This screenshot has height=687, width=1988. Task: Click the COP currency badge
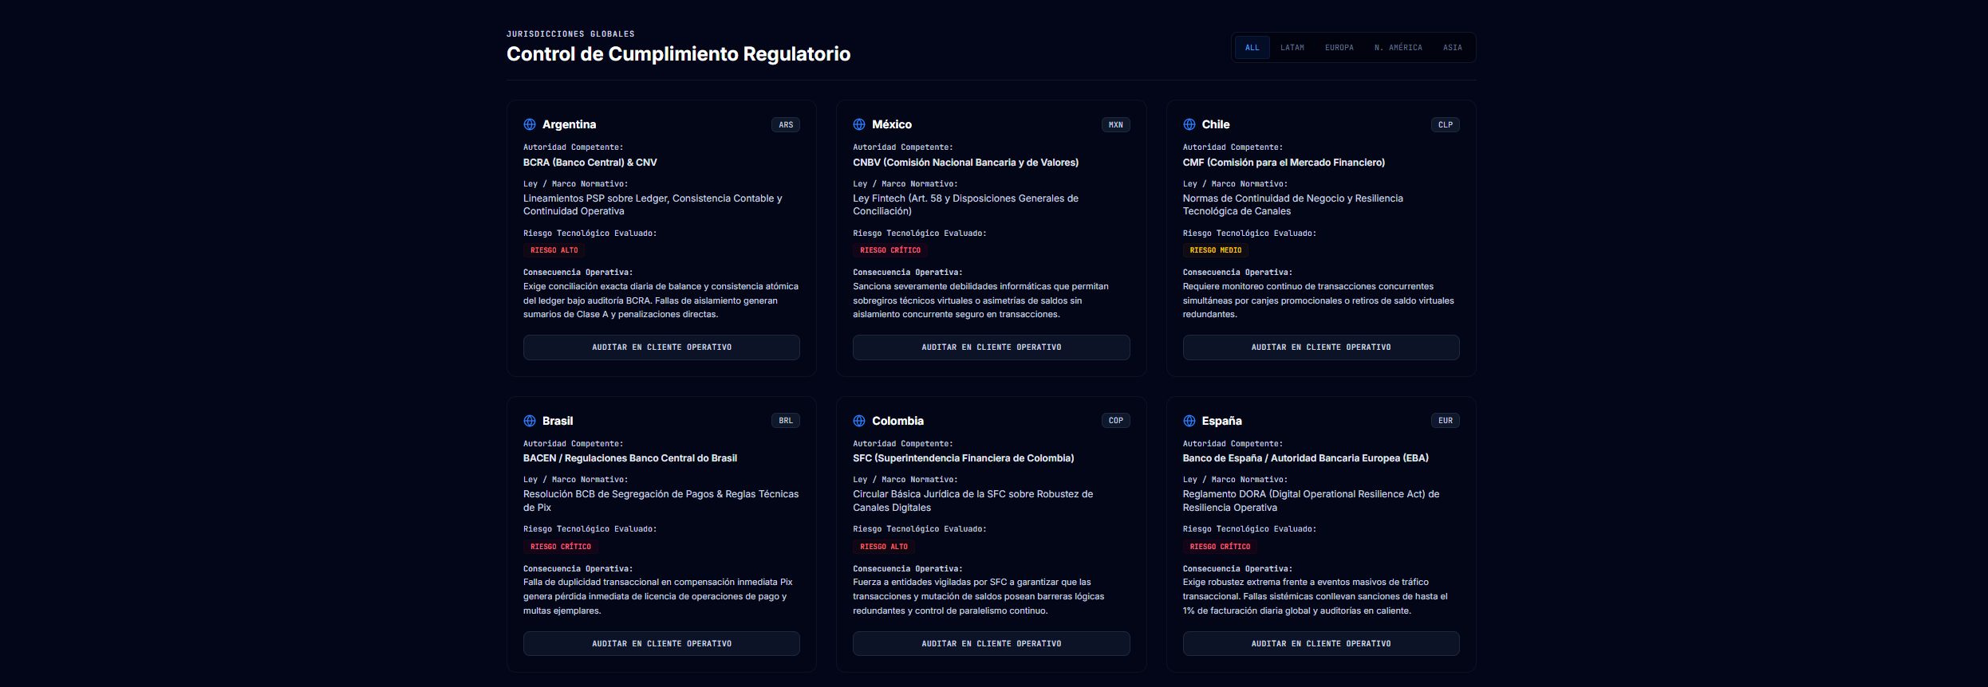pos(1116,421)
